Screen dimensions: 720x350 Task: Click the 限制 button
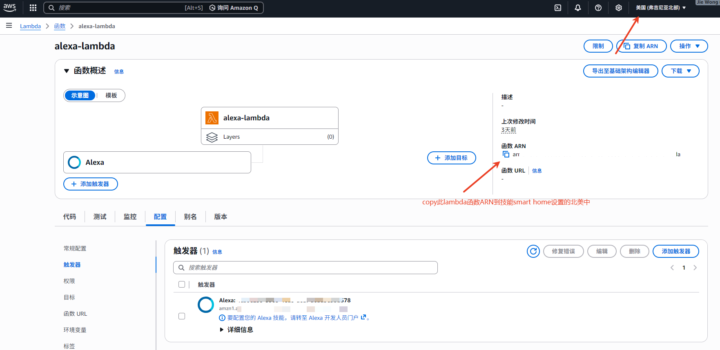[x=598, y=46]
